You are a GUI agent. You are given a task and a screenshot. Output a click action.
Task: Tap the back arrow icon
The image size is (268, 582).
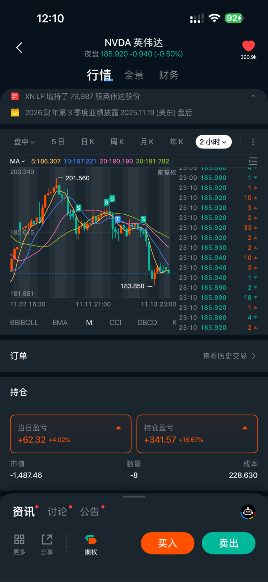19,48
